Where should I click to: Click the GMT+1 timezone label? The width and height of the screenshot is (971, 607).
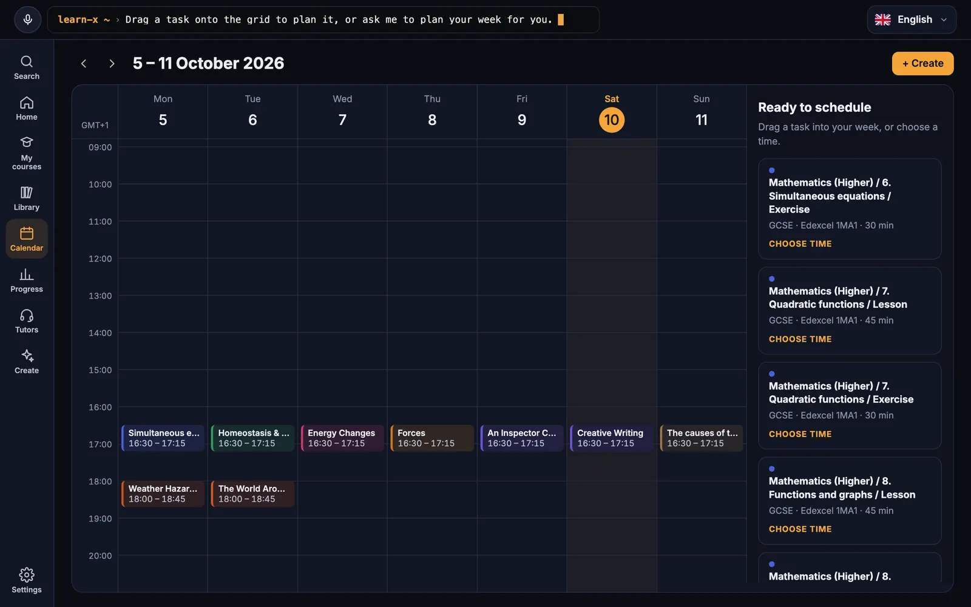tap(95, 125)
